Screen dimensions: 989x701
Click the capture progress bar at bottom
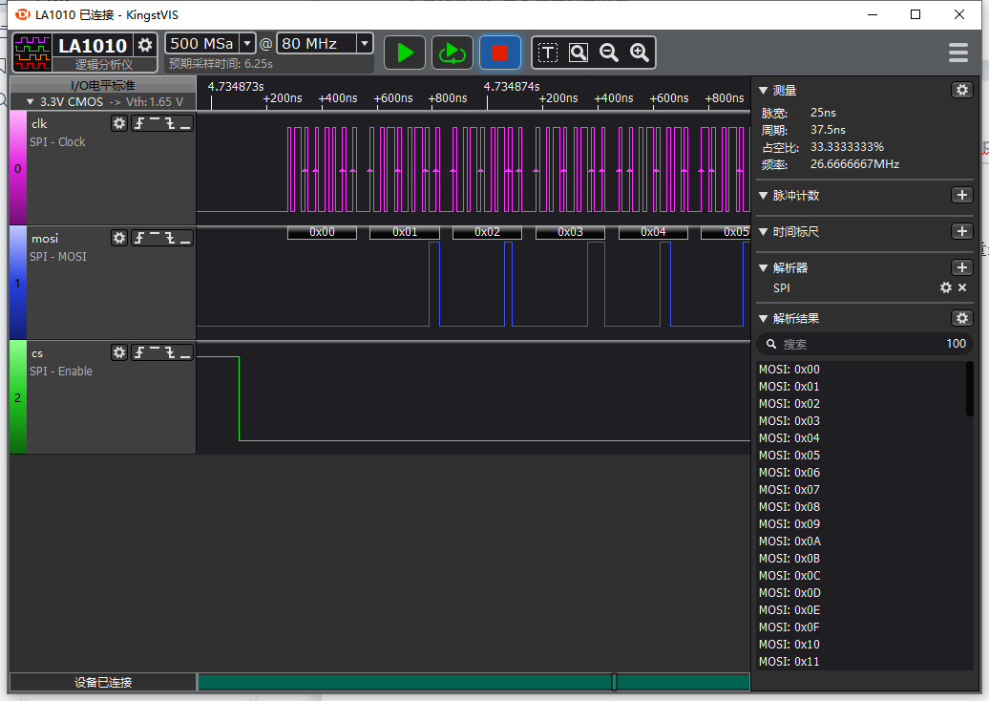[x=473, y=681]
